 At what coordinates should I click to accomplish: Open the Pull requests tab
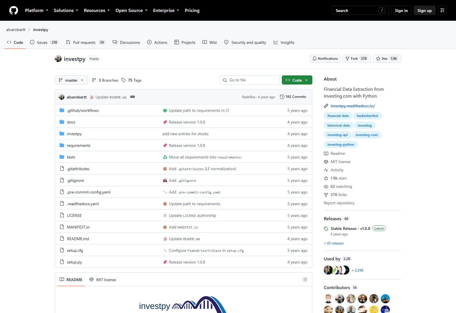point(85,42)
